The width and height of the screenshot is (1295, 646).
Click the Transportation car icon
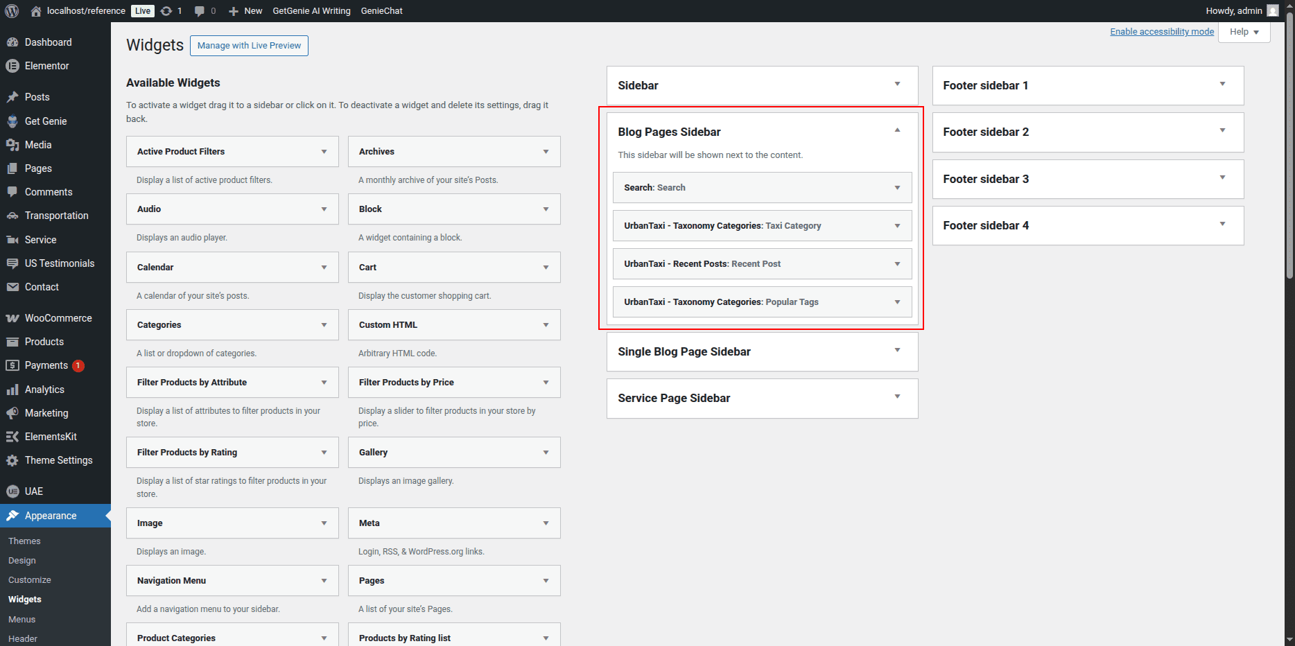12,216
